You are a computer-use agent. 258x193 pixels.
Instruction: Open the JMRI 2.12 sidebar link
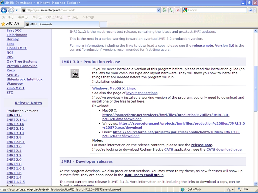click(x=15, y=129)
